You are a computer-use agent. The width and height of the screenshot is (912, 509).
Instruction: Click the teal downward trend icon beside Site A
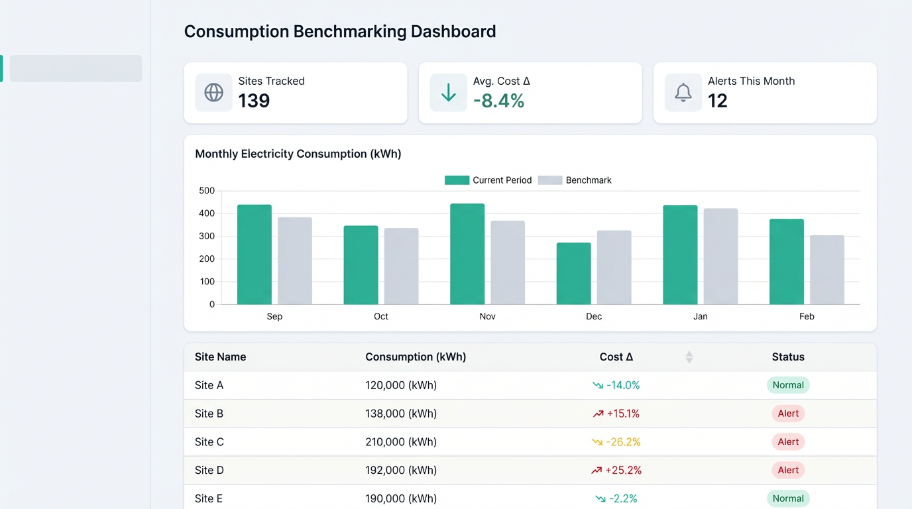(x=598, y=384)
